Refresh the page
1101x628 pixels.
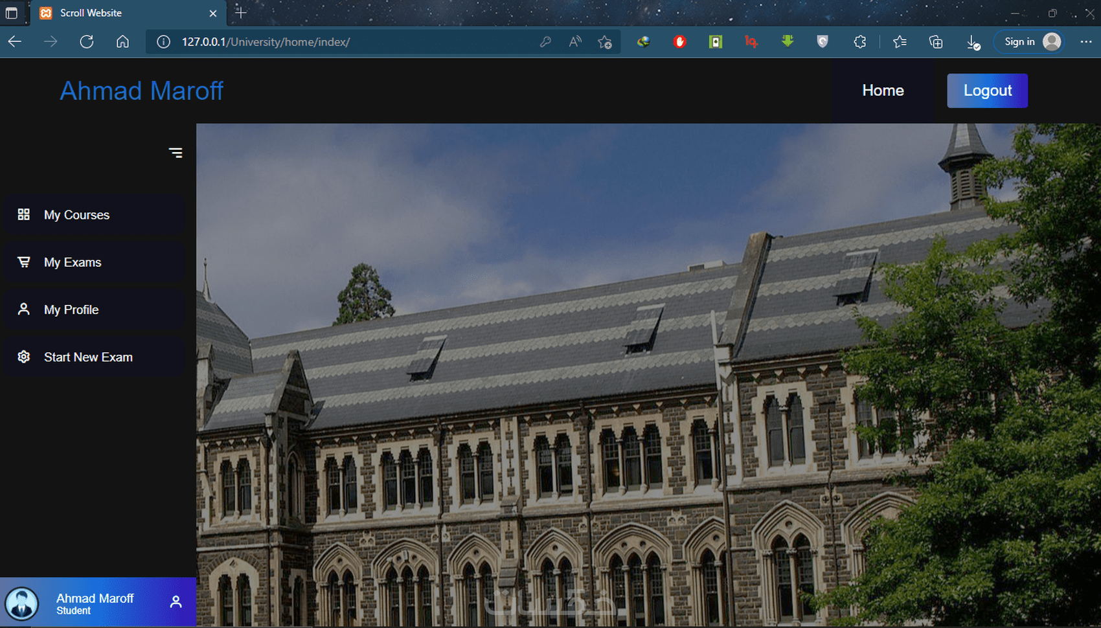coord(87,42)
